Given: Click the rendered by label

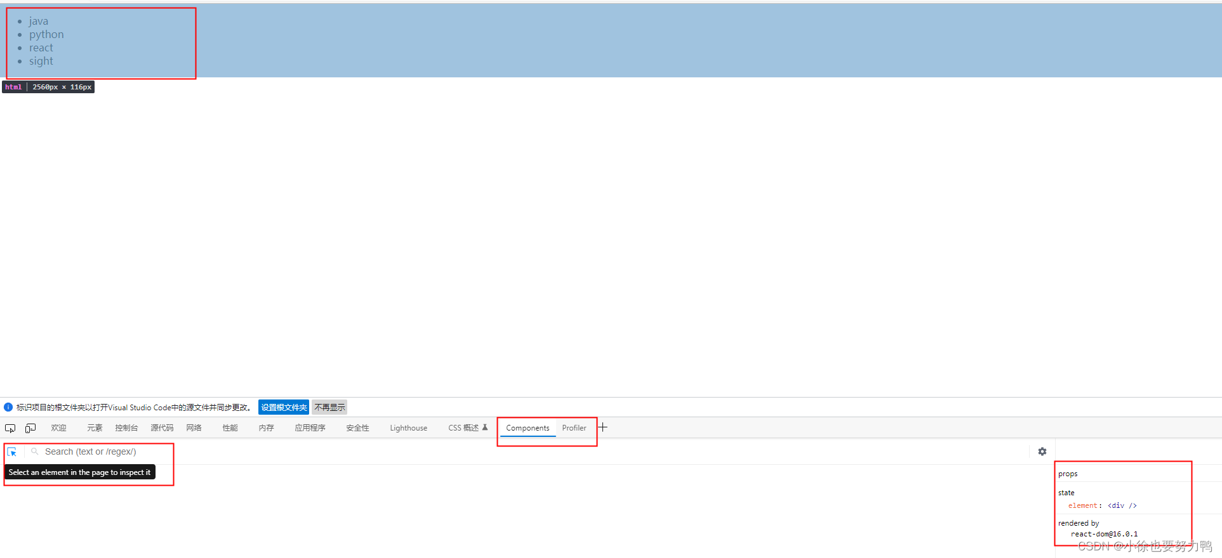Looking at the screenshot, I should pyautogui.click(x=1079, y=523).
